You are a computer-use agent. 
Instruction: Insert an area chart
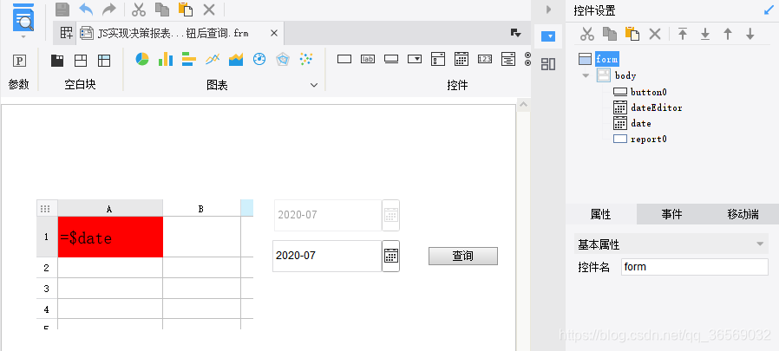236,59
